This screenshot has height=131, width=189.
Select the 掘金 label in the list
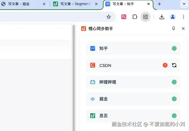point(104,99)
